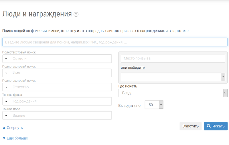Open the Где искать dropdown showing Везде
This screenshot has width=229, height=145.
tap(173, 93)
